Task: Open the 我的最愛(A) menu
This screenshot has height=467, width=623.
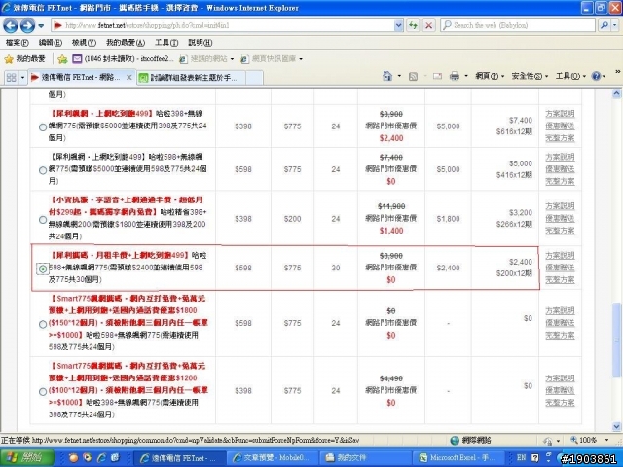Action: click(x=126, y=43)
